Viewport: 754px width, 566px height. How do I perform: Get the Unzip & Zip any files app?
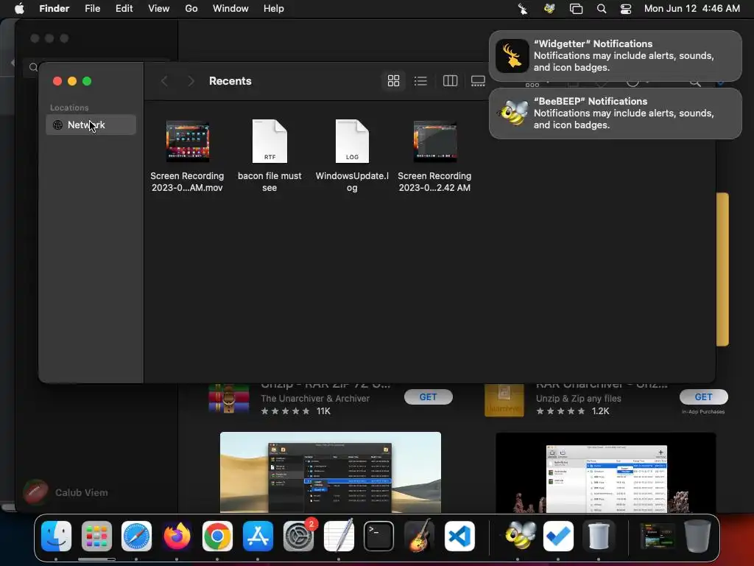pos(703,397)
